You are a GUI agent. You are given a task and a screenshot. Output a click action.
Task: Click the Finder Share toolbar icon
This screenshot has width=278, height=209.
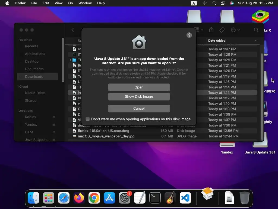coord(211,30)
